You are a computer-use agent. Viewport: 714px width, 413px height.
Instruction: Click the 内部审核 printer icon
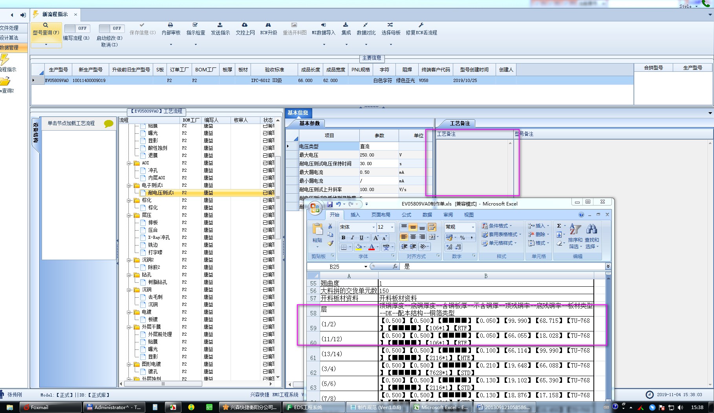170,25
